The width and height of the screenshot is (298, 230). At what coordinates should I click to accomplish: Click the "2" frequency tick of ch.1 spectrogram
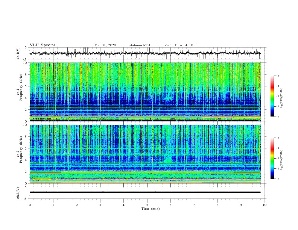click(x=27, y=110)
